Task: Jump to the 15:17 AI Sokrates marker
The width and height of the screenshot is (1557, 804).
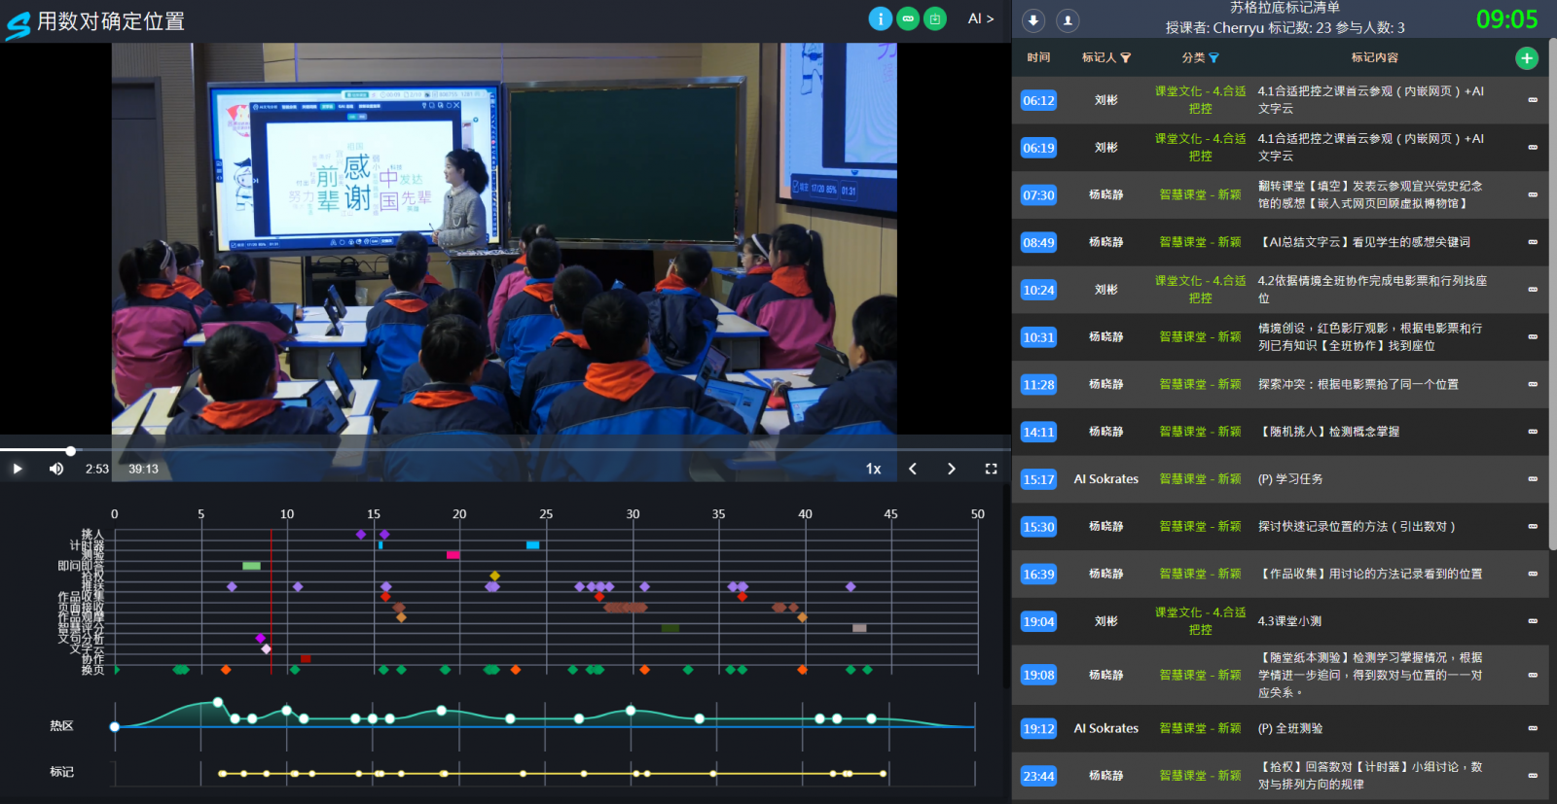Action: 1038,479
